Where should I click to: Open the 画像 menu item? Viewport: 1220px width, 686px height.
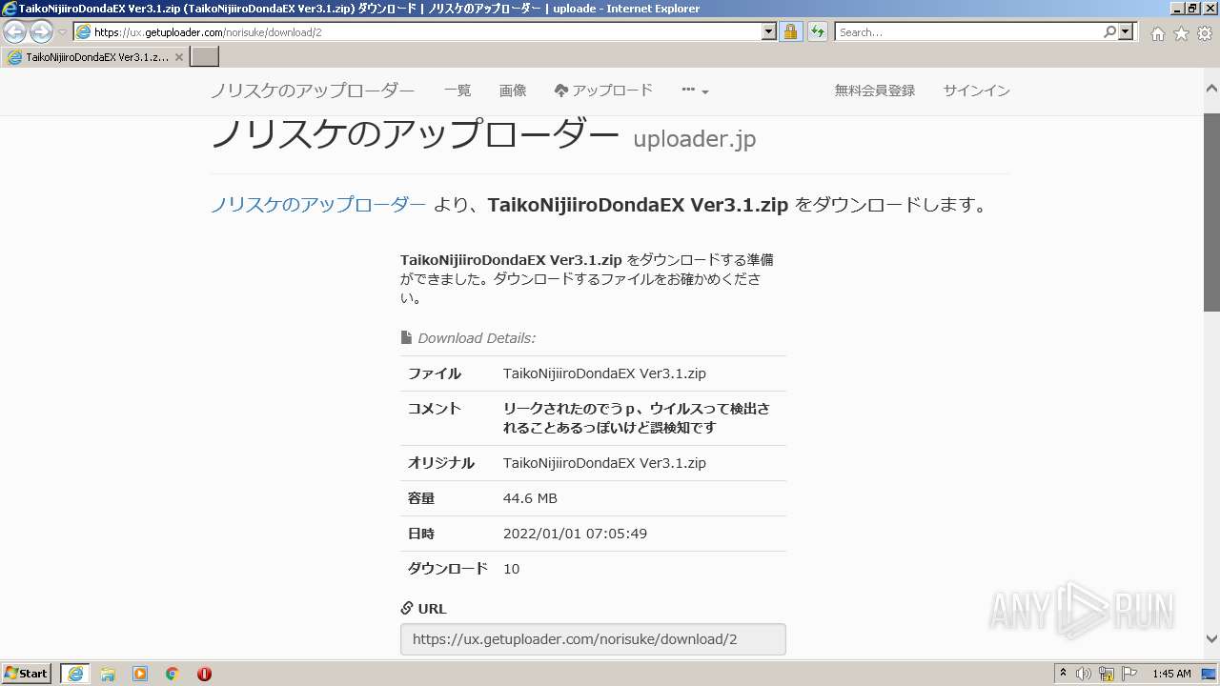point(513,91)
